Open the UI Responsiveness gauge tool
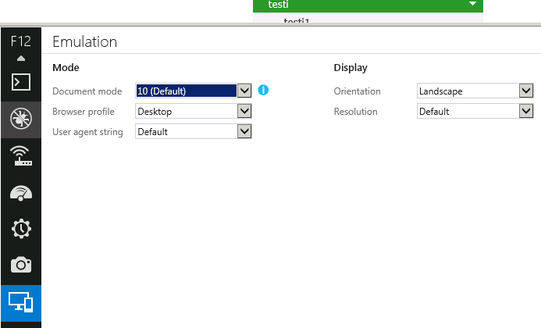This screenshot has width=541, height=328. coord(21,192)
